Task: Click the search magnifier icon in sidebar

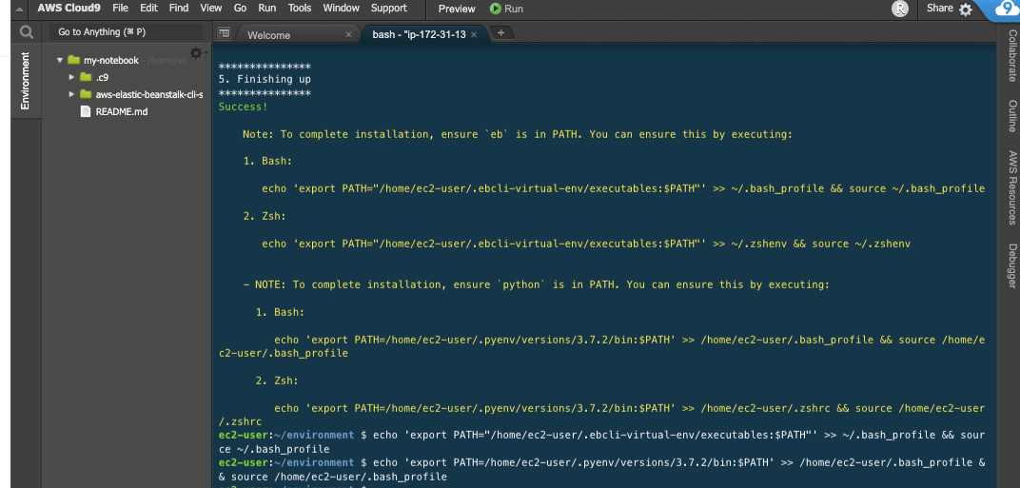Action: (x=26, y=32)
